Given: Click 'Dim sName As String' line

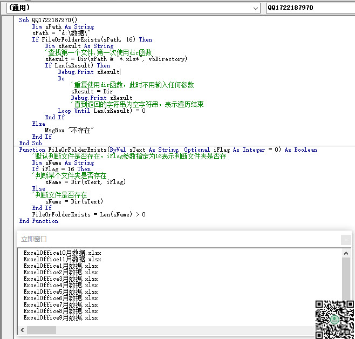Looking at the screenshot, I should click(x=63, y=162).
